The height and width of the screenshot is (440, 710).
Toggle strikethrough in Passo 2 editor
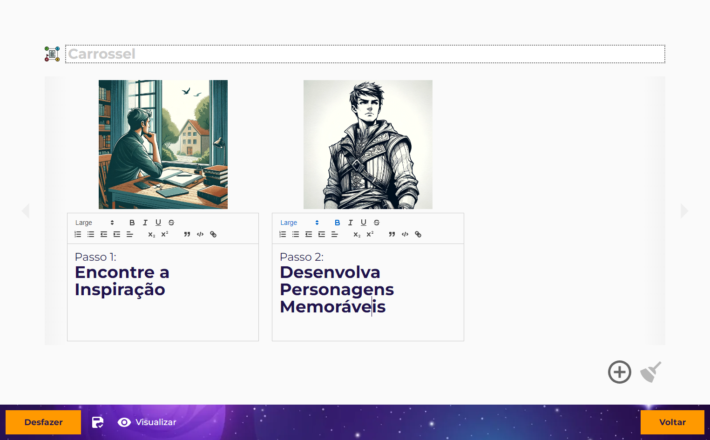tap(377, 223)
